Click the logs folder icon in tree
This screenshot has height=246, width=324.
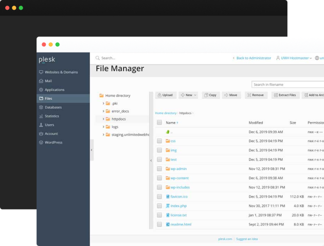click(108, 127)
